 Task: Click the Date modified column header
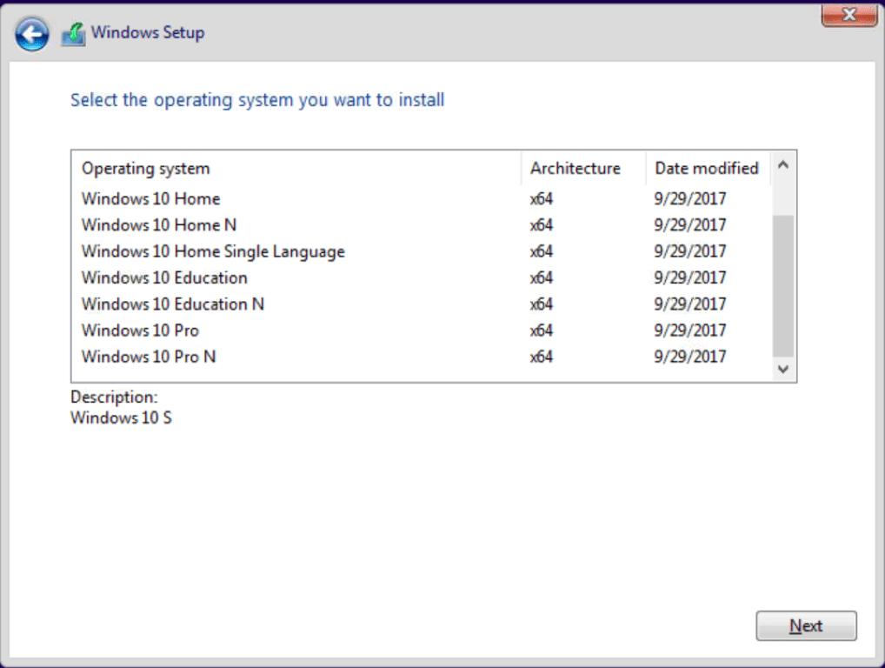[706, 169]
